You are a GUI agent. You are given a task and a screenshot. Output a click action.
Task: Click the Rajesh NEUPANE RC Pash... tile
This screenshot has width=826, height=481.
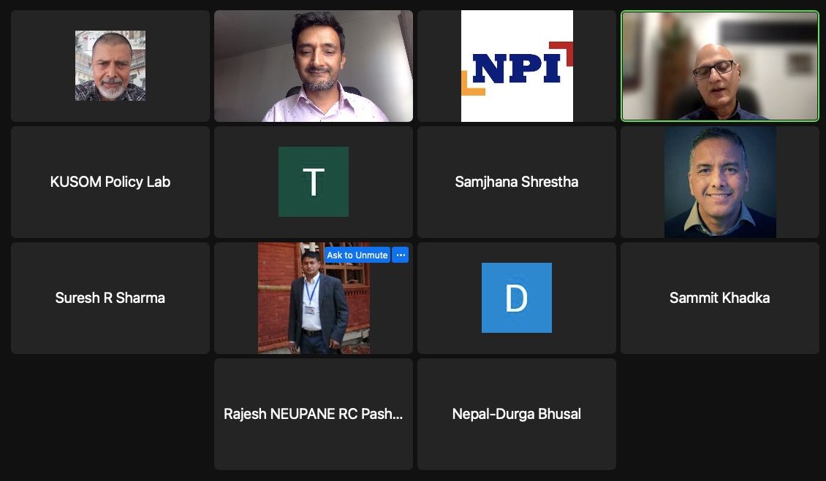(x=314, y=414)
